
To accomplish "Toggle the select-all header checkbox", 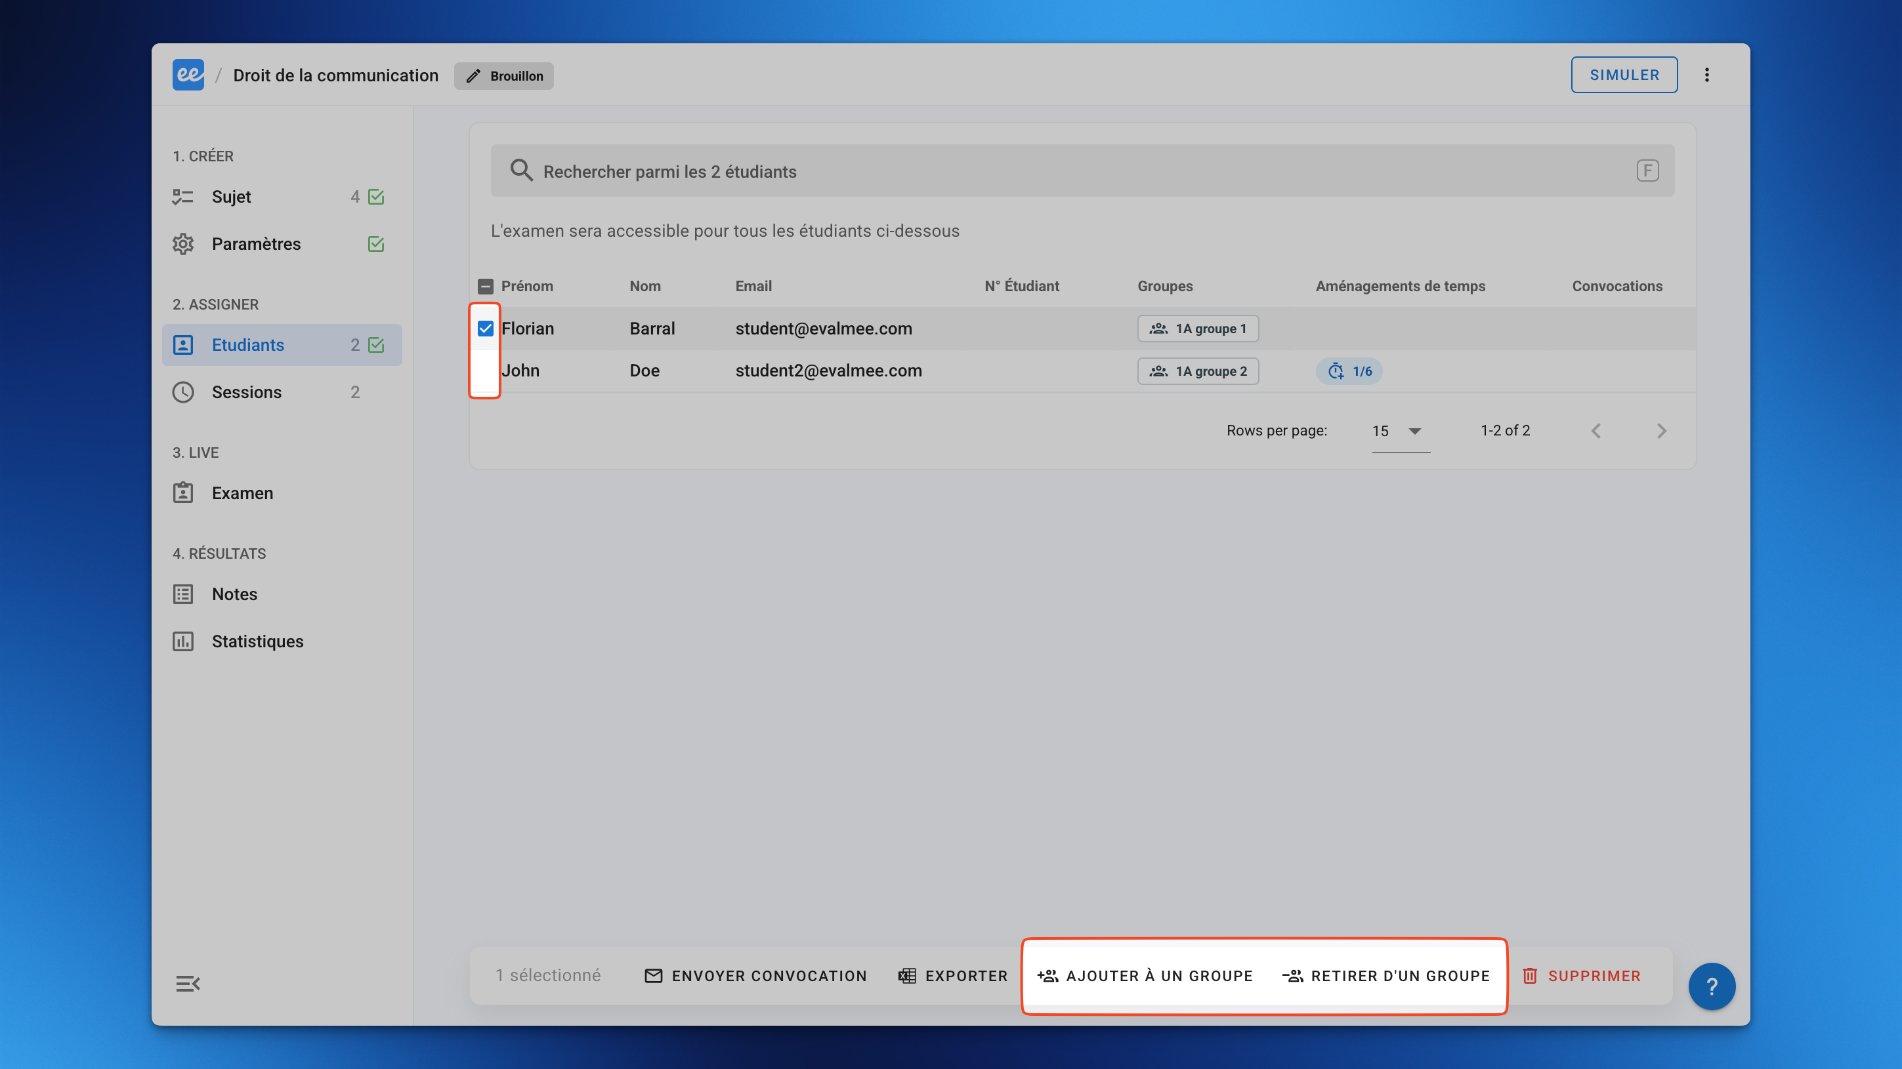I will click(x=485, y=286).
